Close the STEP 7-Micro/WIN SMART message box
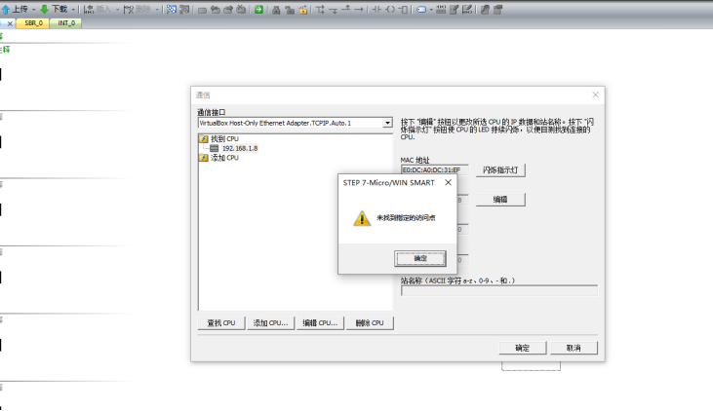 point(448,182)
